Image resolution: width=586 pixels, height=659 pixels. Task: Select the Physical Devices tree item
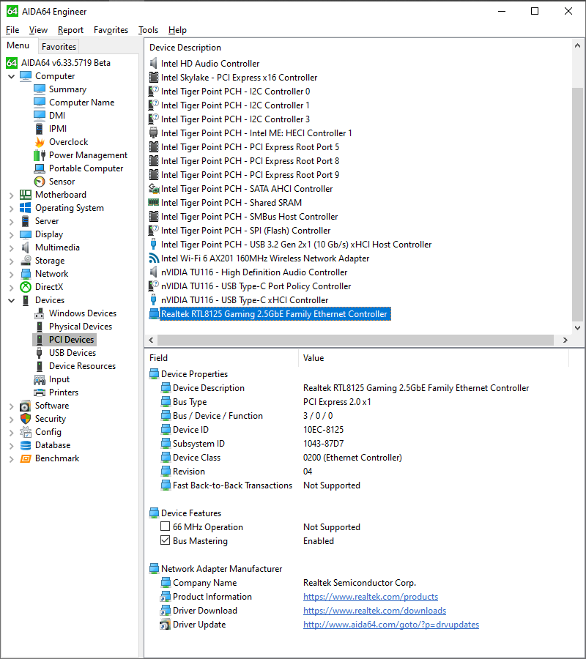[81, 327]
